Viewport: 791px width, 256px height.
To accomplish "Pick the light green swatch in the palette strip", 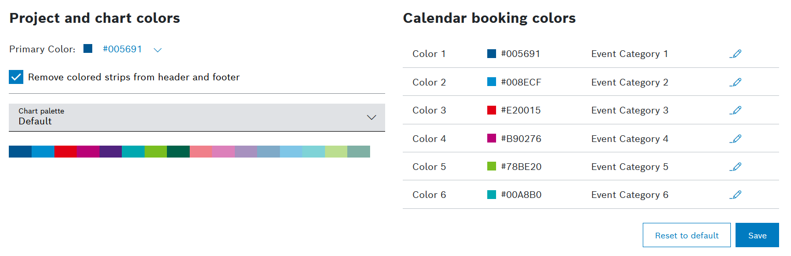I will coord(336,151).
